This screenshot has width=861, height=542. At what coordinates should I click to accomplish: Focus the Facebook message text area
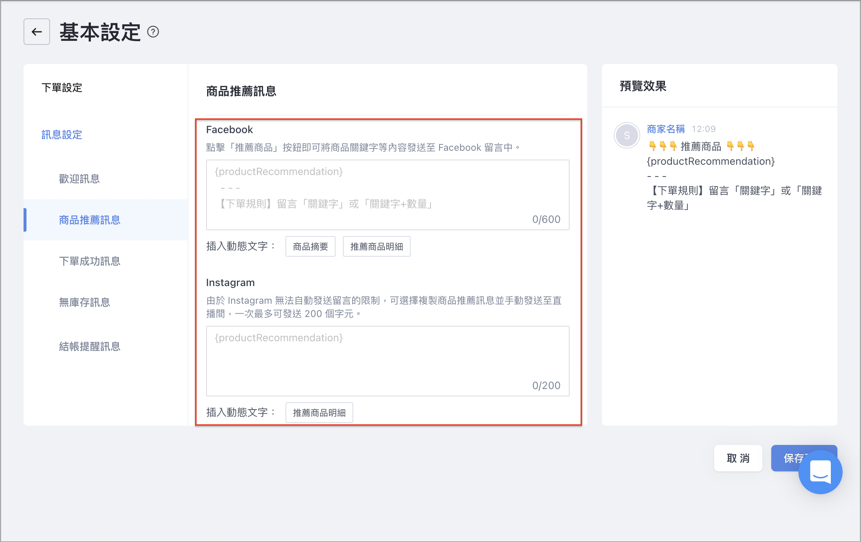coord(388,195)
